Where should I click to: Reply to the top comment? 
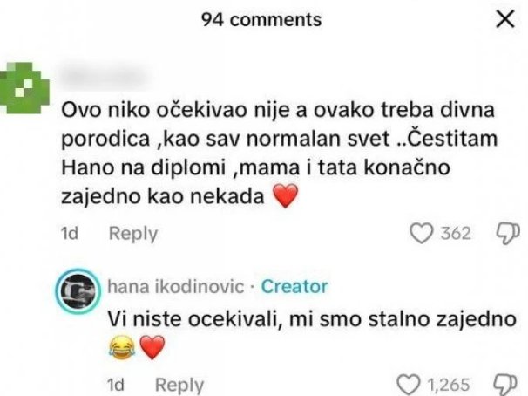pos(132,234)
